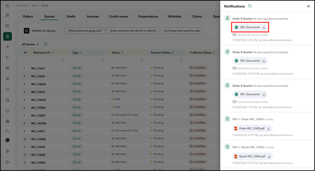Viewport: 315px width, 171px height.
Task: Open quote WC_00534
Action: tap(39, 123)
